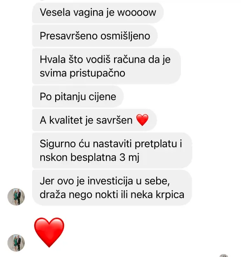This screenshot has height=257, width=241.
Task: Tap the large red heart message
Action: (49, 232)
